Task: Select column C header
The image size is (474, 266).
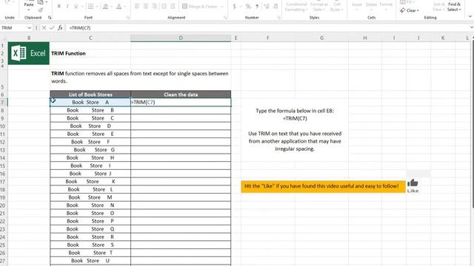Action: 90,38
